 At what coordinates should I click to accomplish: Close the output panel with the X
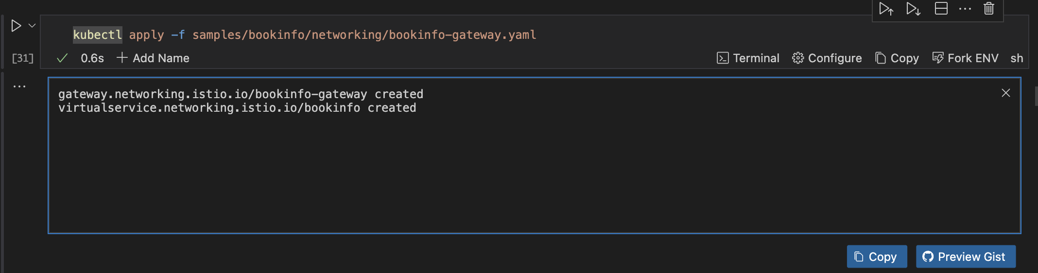pyautogui.click(x=1006, y=93)
